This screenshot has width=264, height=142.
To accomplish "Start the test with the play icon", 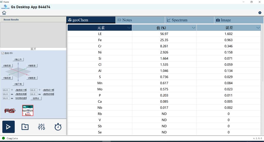I will (9, 127).
